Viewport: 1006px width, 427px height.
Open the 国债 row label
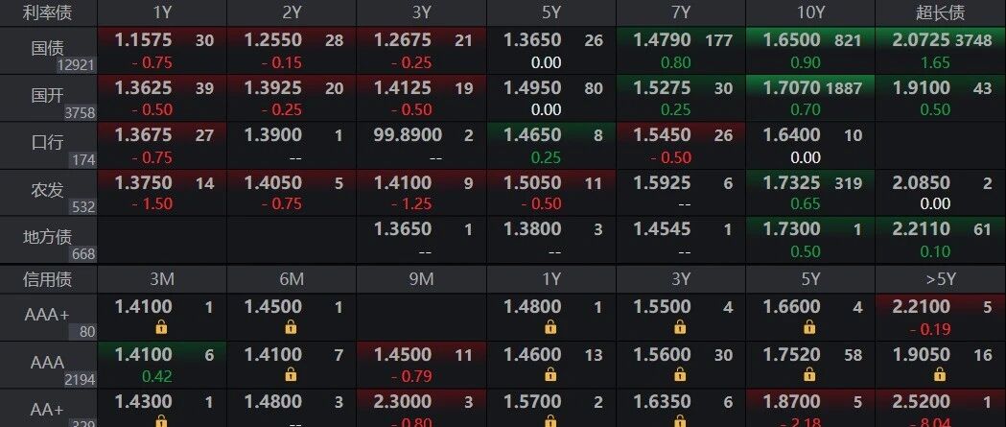click(48, 50)
